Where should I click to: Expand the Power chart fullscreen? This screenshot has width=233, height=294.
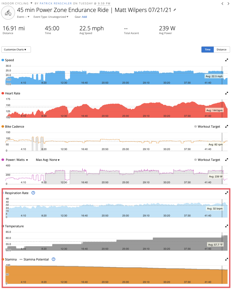pyautogui.click(x=227, y=160)
